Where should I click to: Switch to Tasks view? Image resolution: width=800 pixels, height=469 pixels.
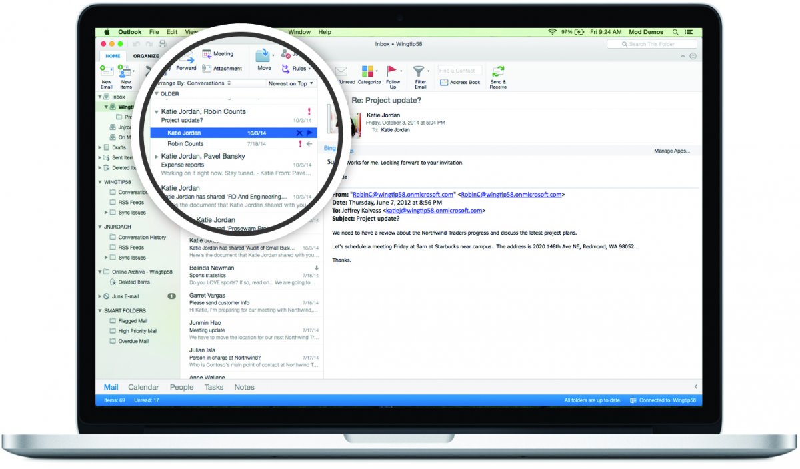tap(214, 387)
